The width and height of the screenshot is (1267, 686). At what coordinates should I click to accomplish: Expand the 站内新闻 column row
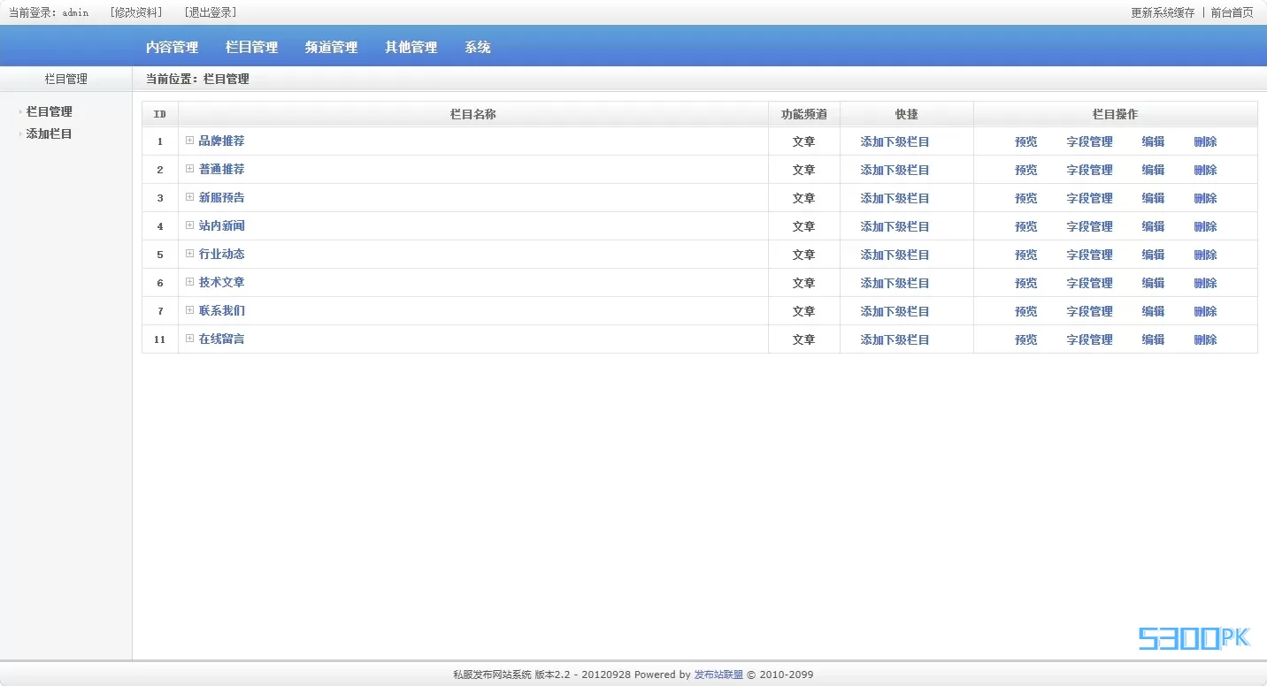(189, 225)
